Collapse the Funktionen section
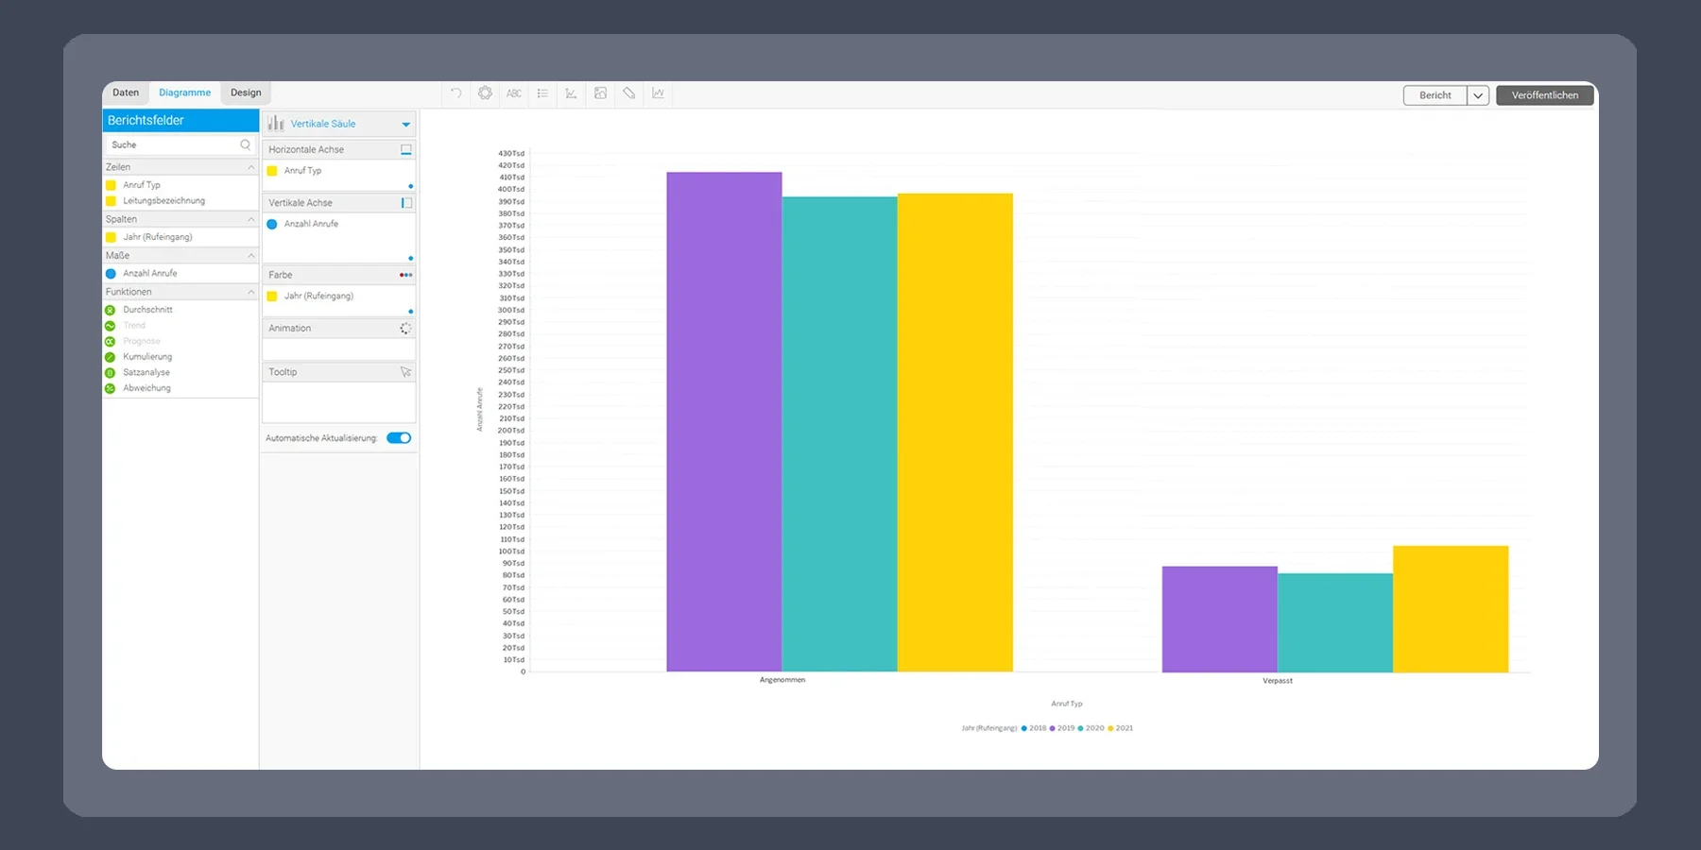Image resolution: width=1701 pixels, height=850 pixels. [x=250, y=292]
